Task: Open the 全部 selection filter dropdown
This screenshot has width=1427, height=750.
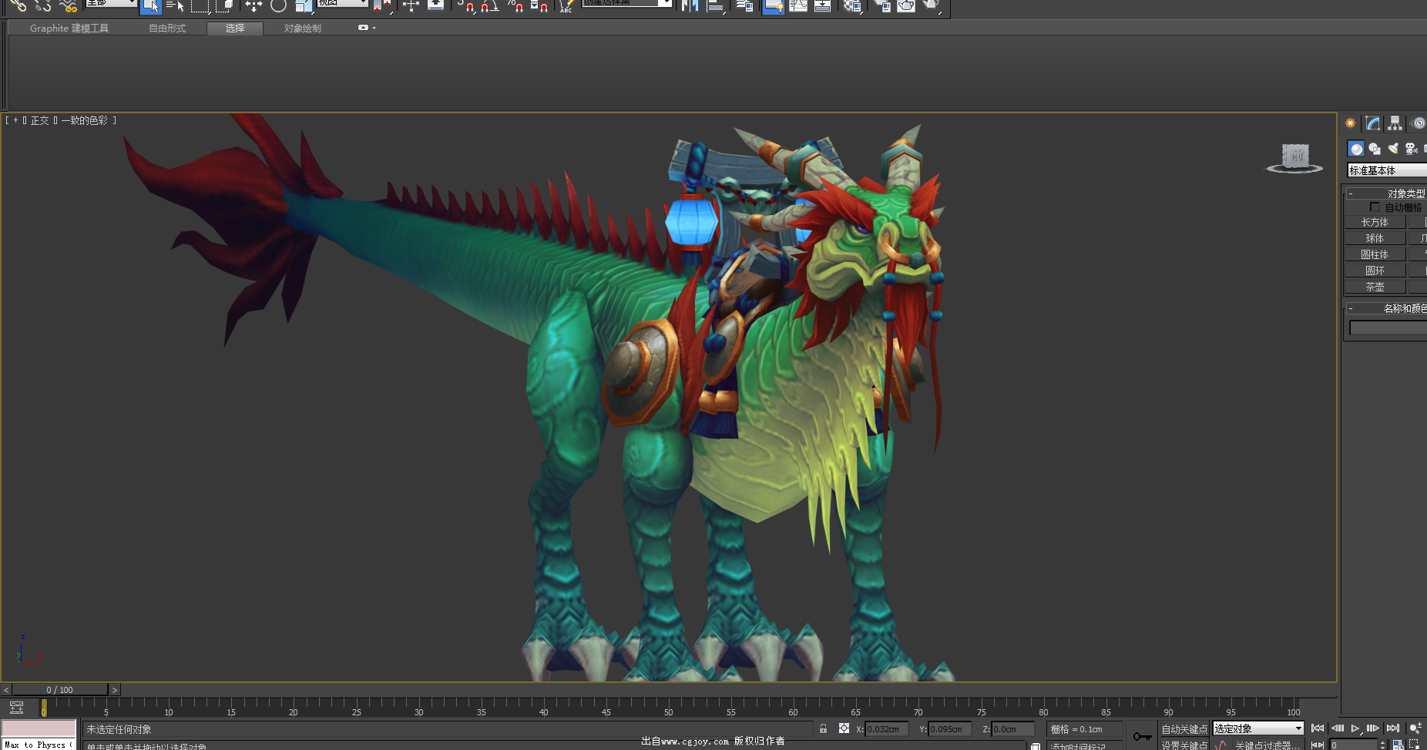Action: pyautogui.click(x=111, y=2)
